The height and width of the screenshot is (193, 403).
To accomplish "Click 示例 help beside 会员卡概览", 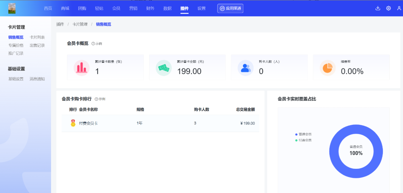I will point(97,44).
